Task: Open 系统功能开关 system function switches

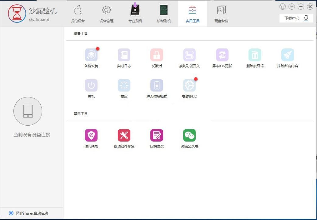Action: point(189,55)
